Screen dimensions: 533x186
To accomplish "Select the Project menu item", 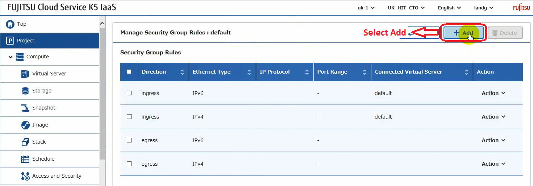I will tap(50, 41).
